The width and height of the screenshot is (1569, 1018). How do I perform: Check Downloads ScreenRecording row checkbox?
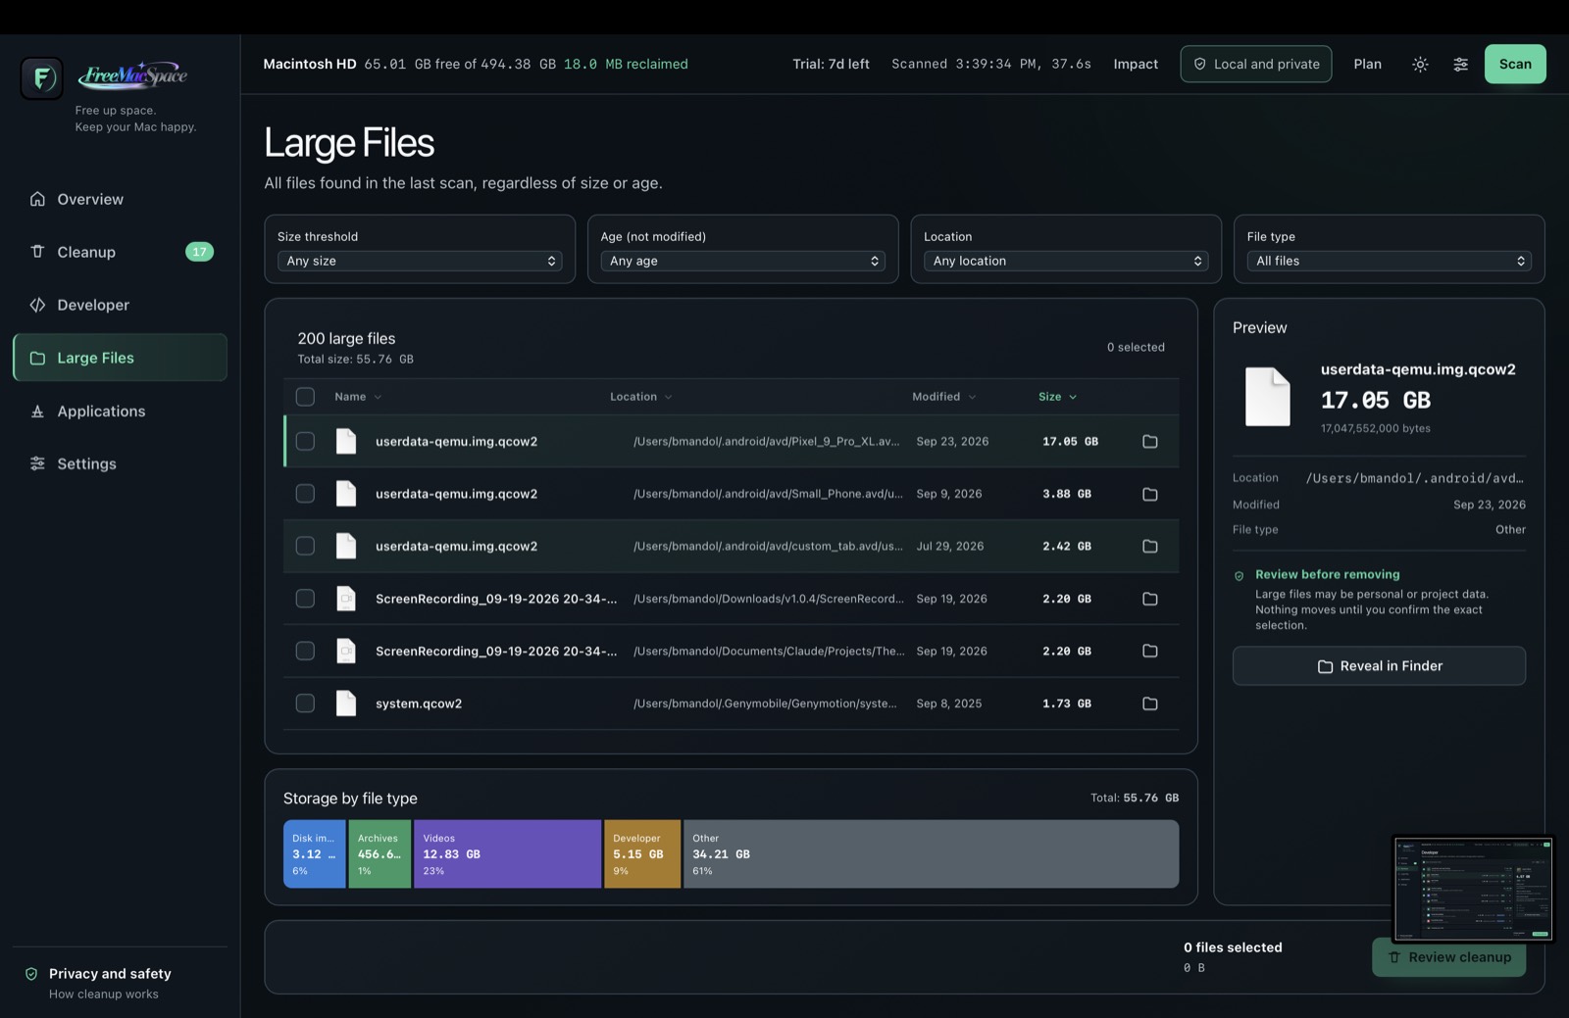[305, 599]
